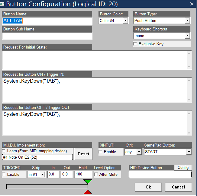The image size is (197, 196).
Task: Click the Button ON / Trigger IN text area
Action: (x=94, y=90)
